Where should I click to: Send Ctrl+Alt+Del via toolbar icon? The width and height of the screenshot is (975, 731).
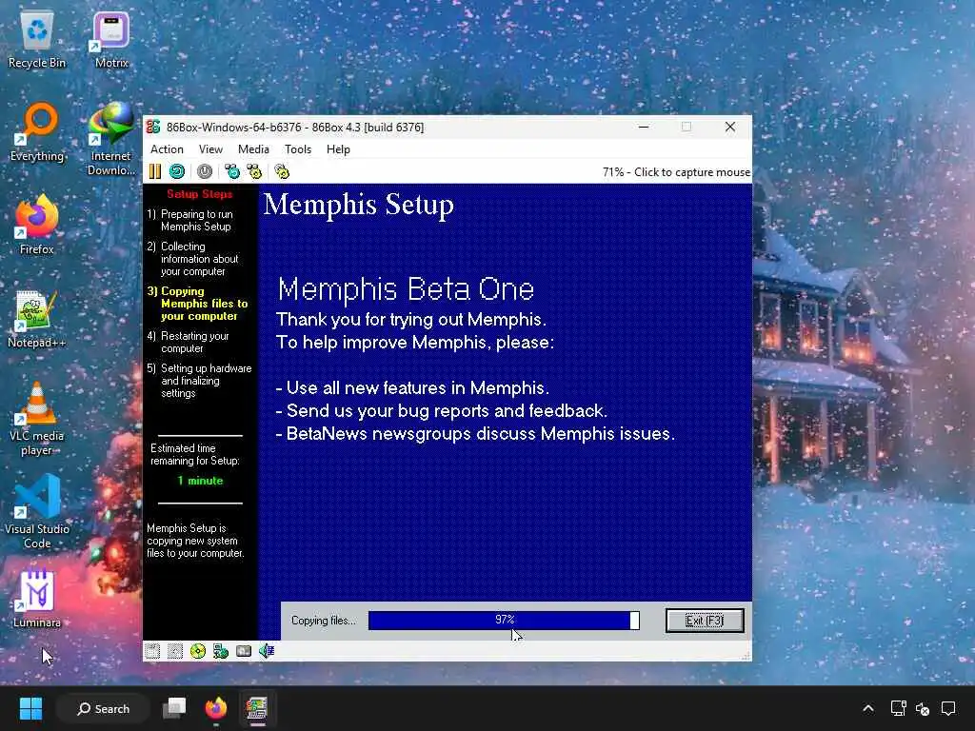point(232,171)
